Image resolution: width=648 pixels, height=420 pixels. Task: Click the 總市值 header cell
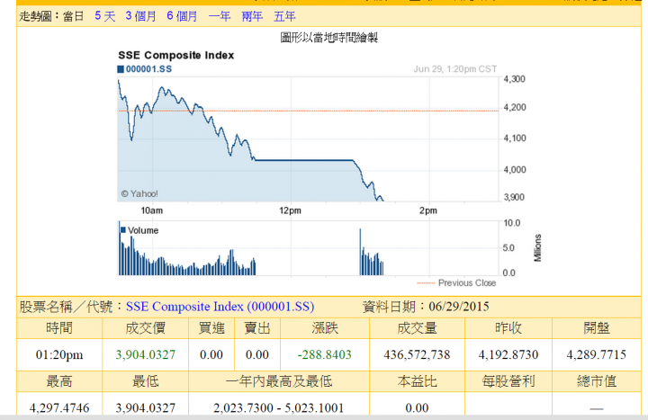coord(597,381)
